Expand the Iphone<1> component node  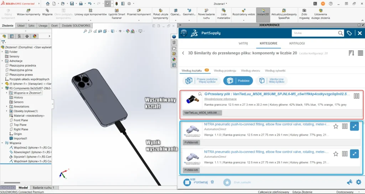2,84
